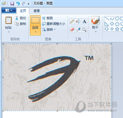
Task: Click 裁剪 to crop the image
Action: (x=48, y=18)
